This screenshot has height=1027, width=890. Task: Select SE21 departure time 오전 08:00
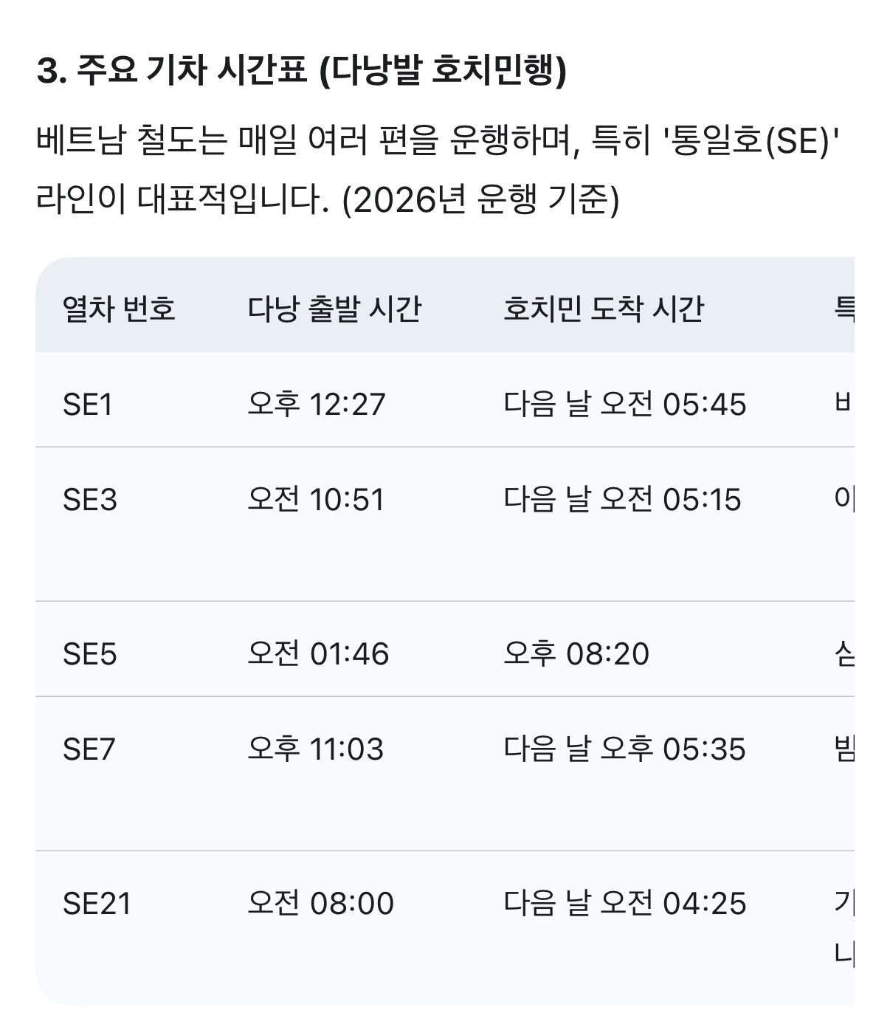click(x=321, y=904)
